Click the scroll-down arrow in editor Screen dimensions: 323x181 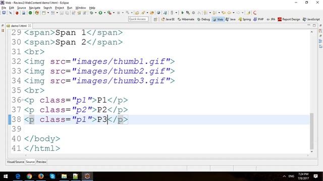312,151
